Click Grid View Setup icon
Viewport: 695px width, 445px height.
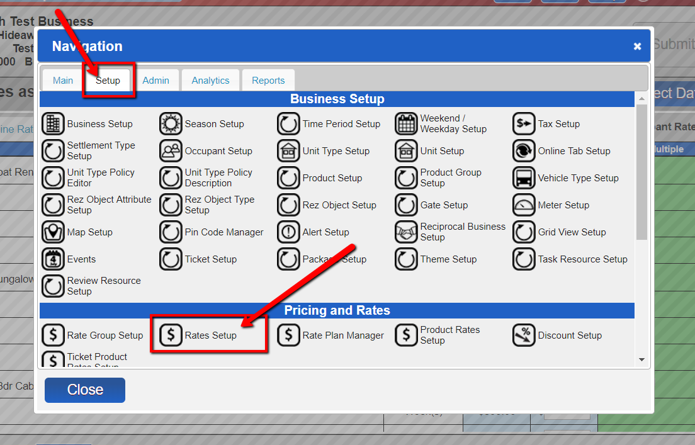(524, 232)
